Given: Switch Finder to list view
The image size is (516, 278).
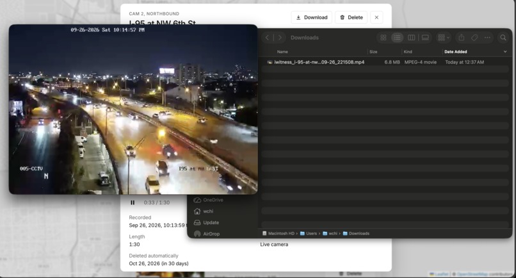Looking at the screenshot, I should pos(397,38).
